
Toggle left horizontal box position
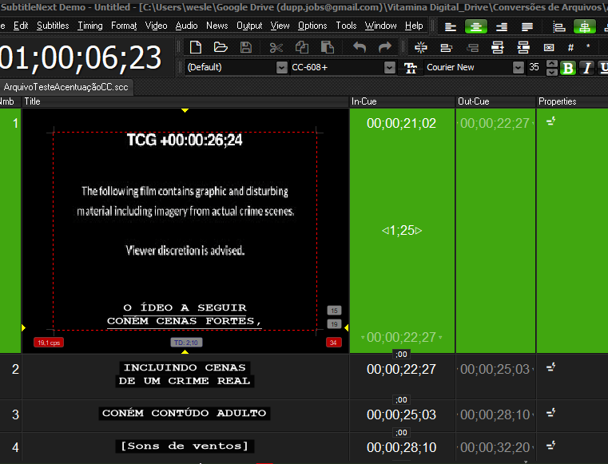[x=558, y=26]
